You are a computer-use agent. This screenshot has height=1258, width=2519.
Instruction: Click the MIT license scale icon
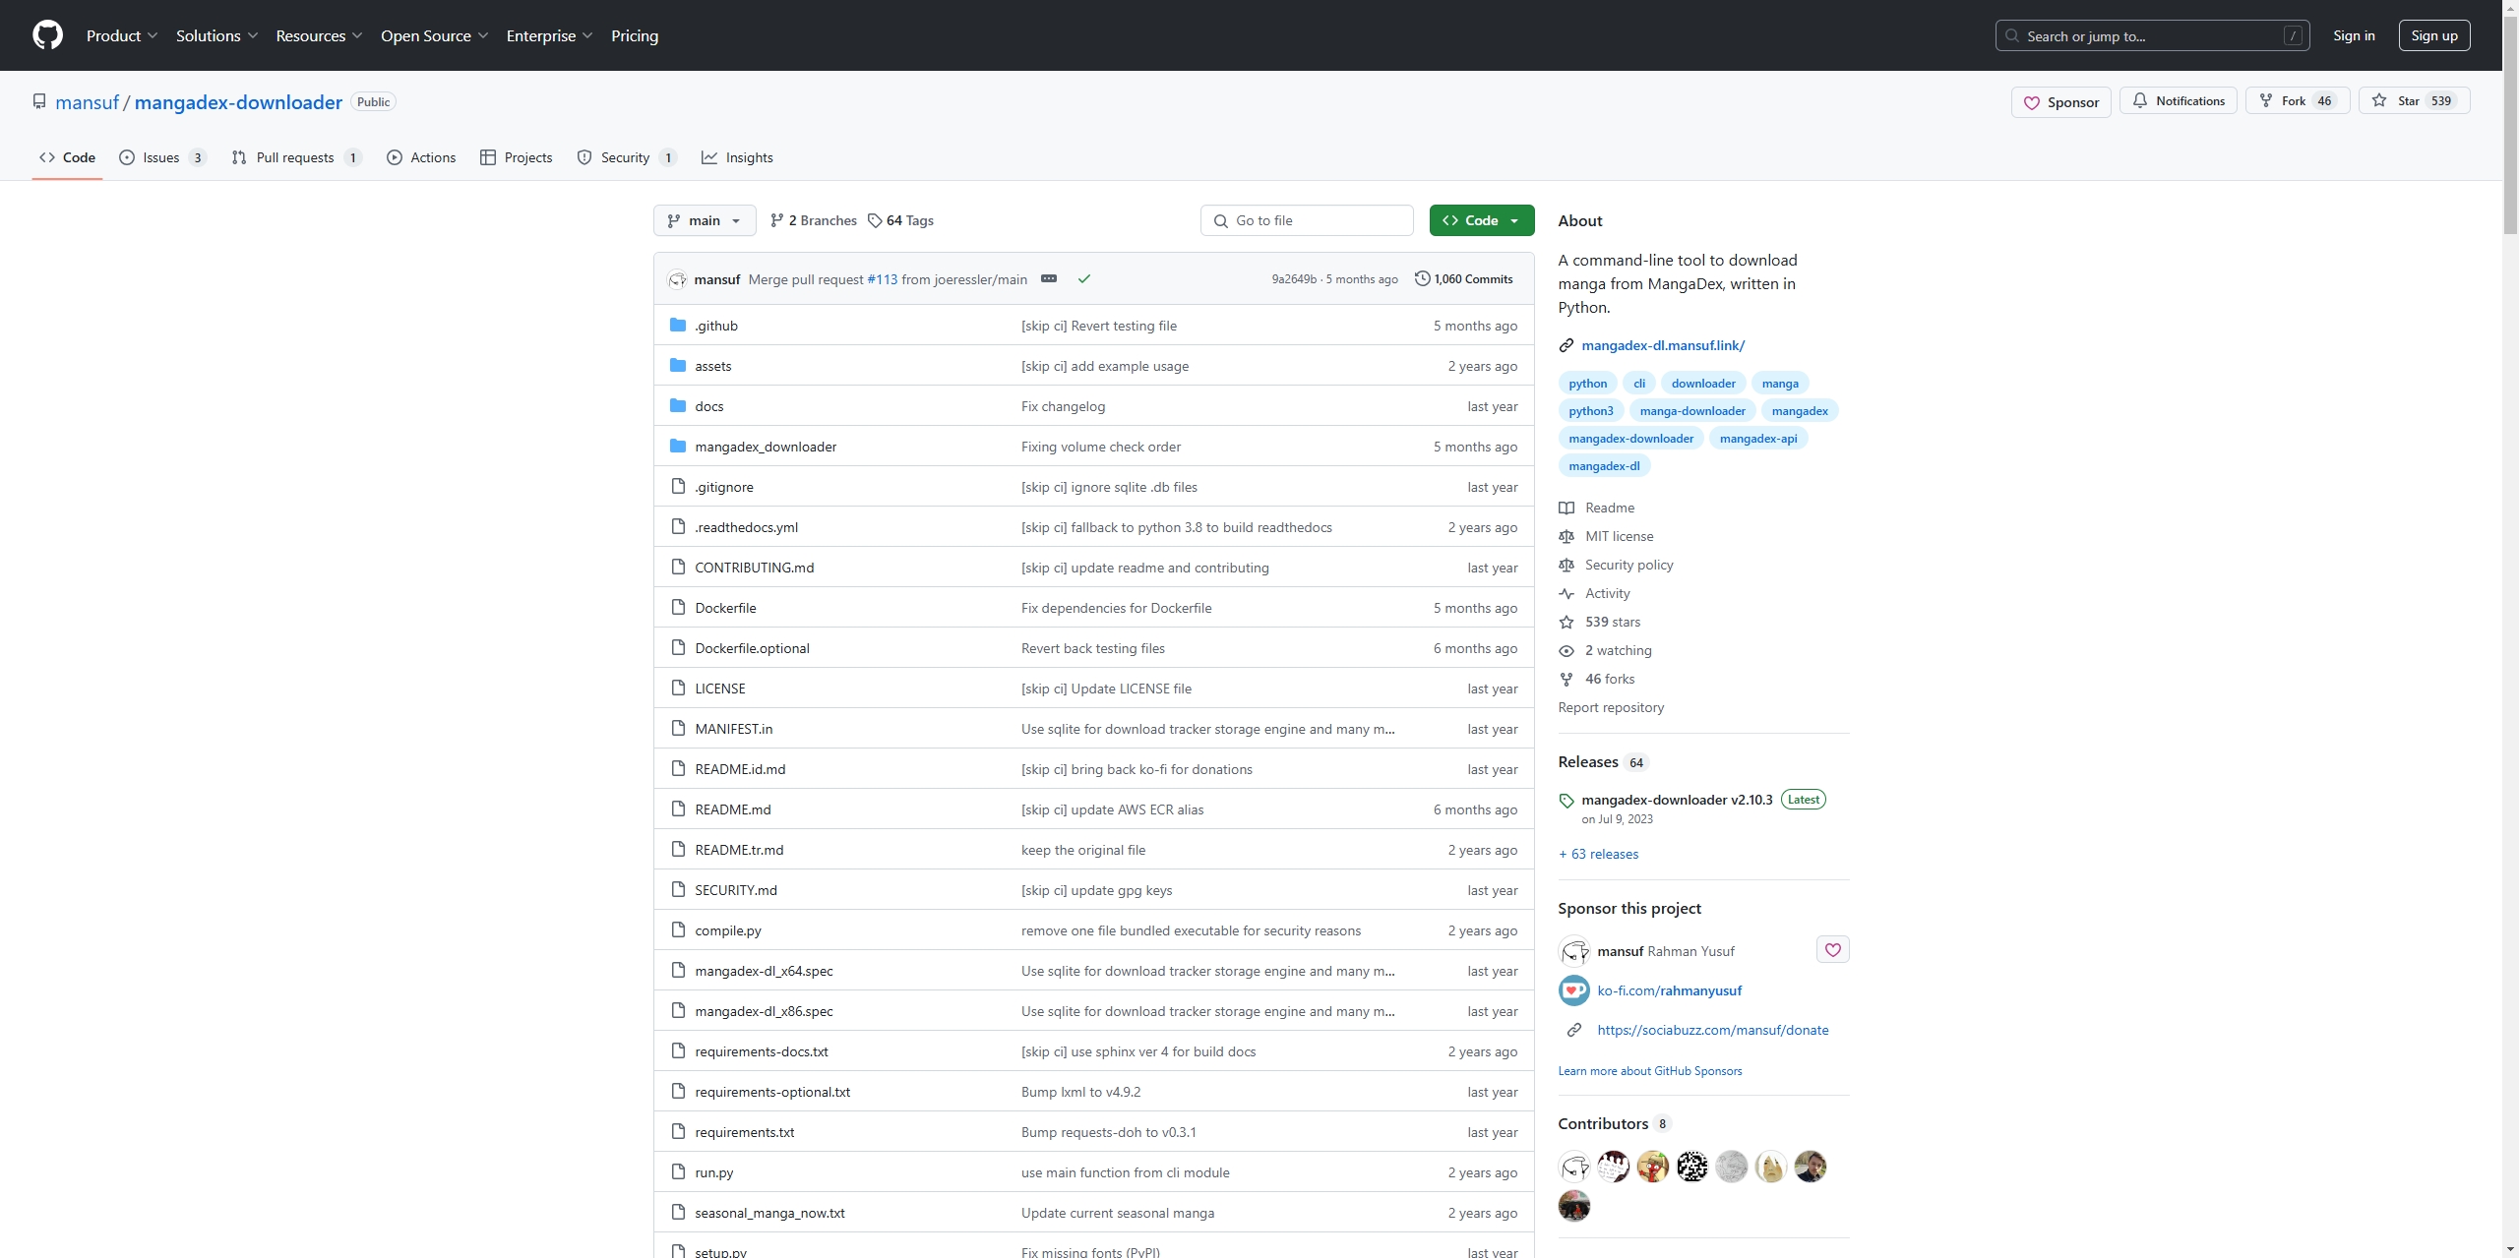1567,536
